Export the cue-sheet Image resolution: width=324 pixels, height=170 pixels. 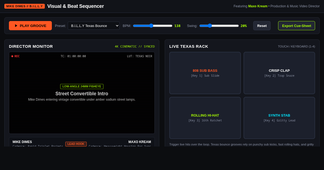296,26
